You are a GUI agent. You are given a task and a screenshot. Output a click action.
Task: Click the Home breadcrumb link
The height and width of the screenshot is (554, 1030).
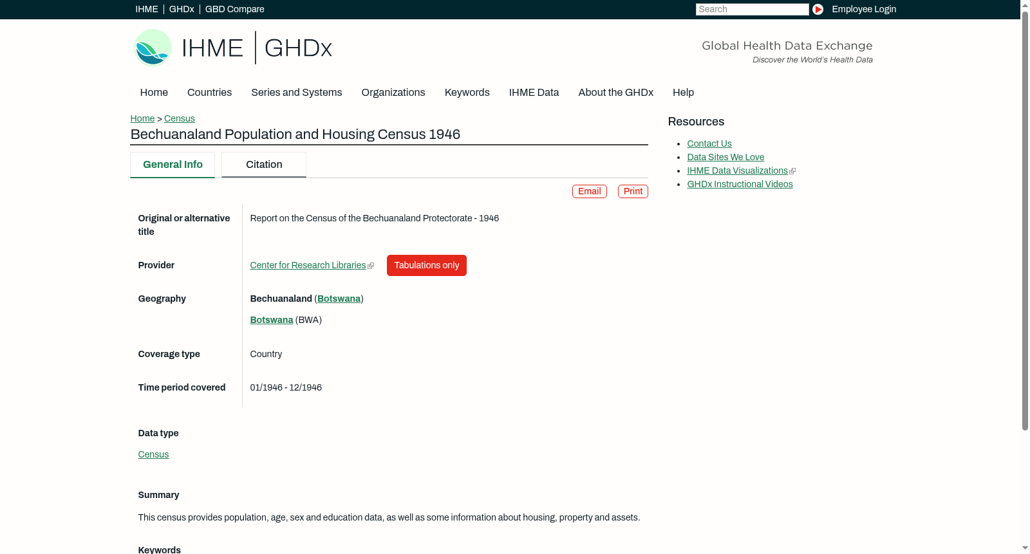[142, 118]
